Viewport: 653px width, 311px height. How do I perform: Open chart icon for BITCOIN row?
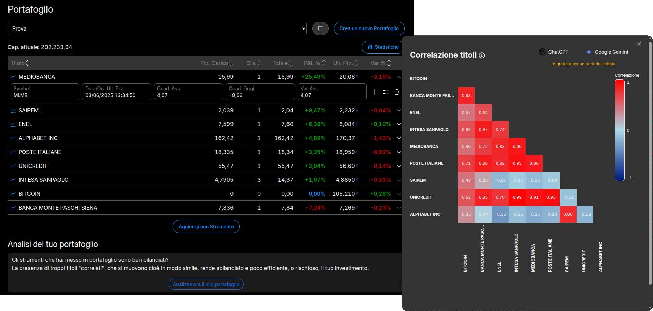coord(13,194)
